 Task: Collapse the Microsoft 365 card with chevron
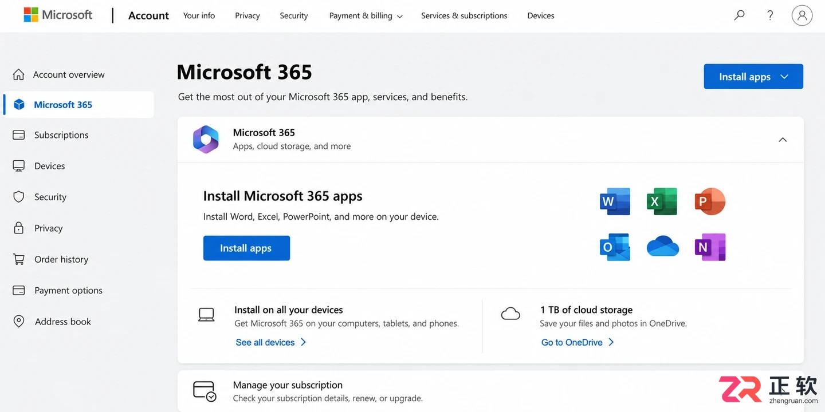pyautogui.click(x=783, y=140)
